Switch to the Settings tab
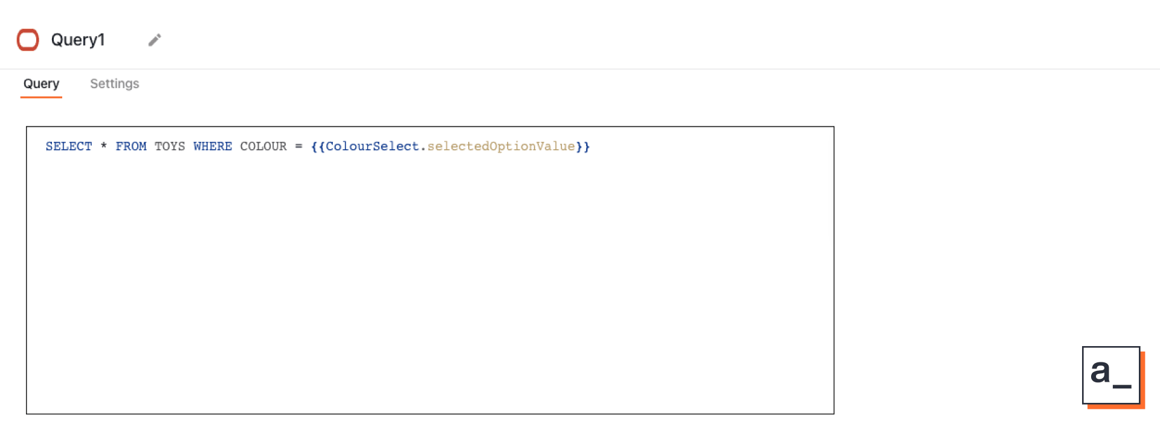The image size is (1160, 424). coord(114,84)
